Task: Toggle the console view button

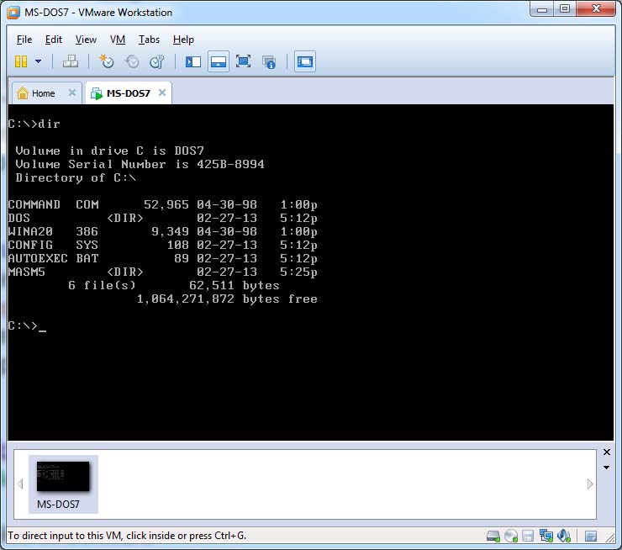Action: pyautogui.click(x=305, y=61)
